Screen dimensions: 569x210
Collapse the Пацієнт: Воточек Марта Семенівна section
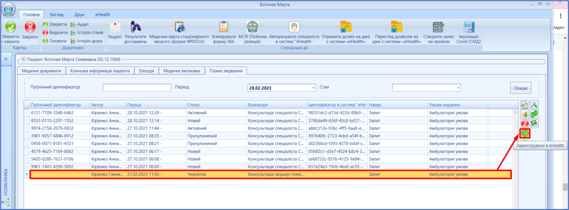(x=24, y=59)
